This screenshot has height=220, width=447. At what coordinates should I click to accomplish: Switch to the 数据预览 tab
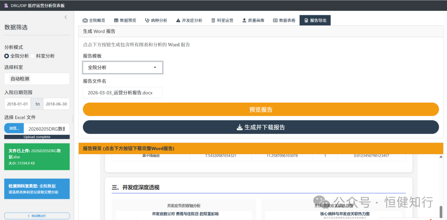[x=125, y=20]
